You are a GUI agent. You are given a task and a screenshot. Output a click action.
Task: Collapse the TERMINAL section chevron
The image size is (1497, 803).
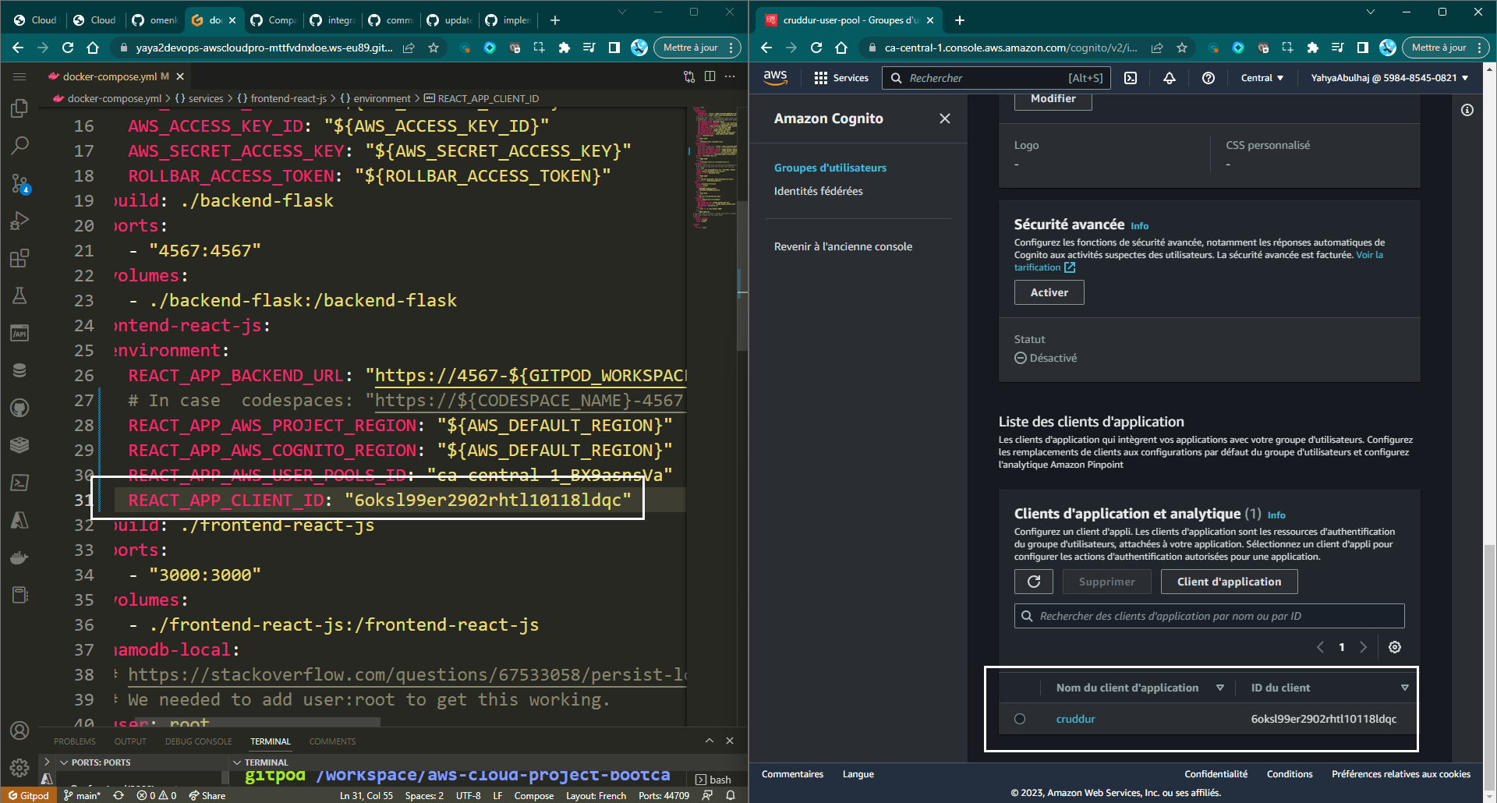pyautogui.click(x=237, y=762)
